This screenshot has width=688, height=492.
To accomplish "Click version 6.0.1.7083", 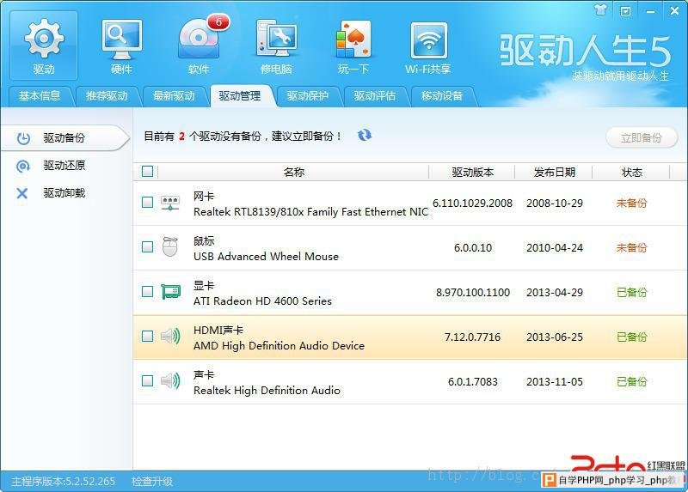I will (472, 382).
